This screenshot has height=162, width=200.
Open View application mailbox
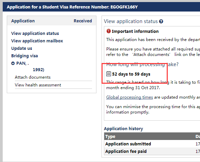point(37,41)
